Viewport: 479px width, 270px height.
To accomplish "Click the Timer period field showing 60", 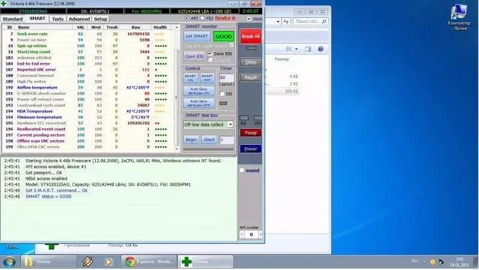I will [x=227, y=78].
